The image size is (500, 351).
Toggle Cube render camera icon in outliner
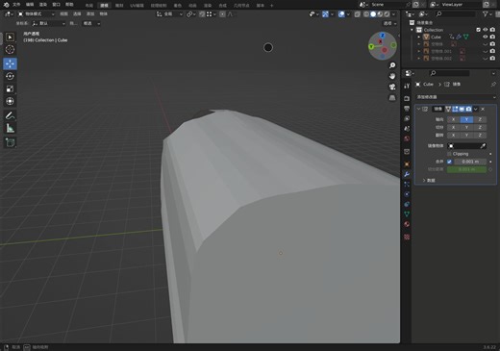492,37
